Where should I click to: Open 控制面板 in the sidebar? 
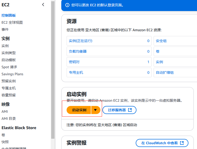coord(9,15)
